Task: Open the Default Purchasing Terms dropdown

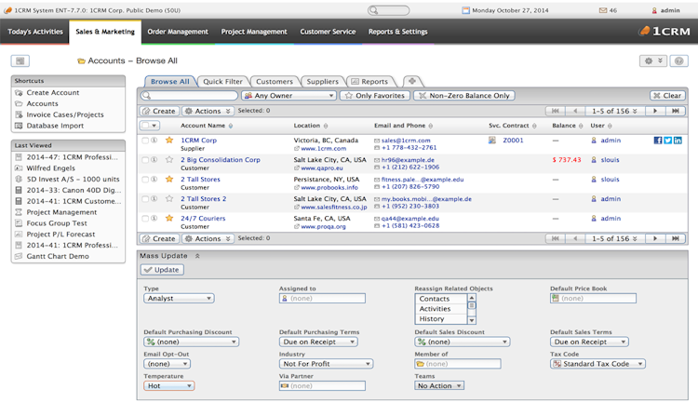Action: [318, 342]
